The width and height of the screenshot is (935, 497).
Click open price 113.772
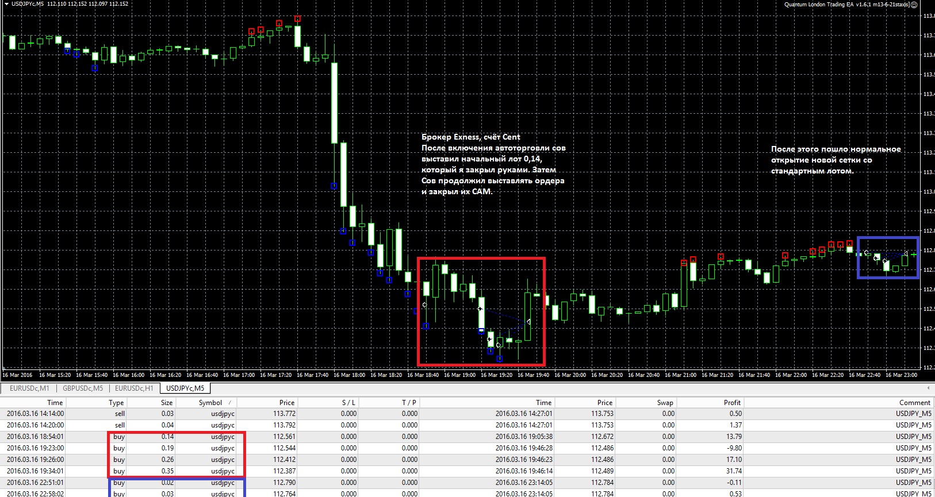[x=284, y=414]
